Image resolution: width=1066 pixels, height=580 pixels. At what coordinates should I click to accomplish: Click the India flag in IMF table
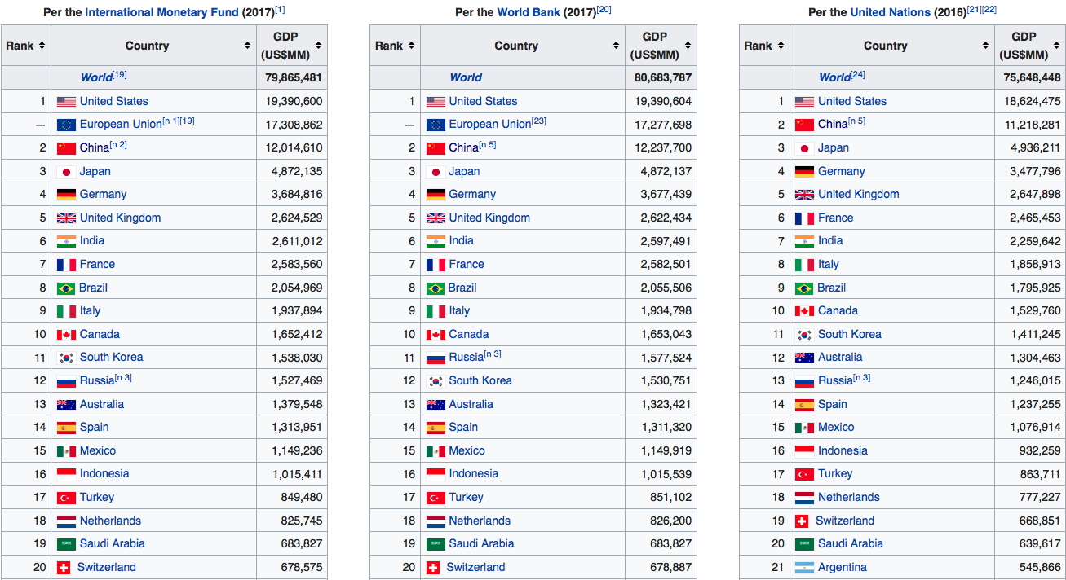coord(66,241)
